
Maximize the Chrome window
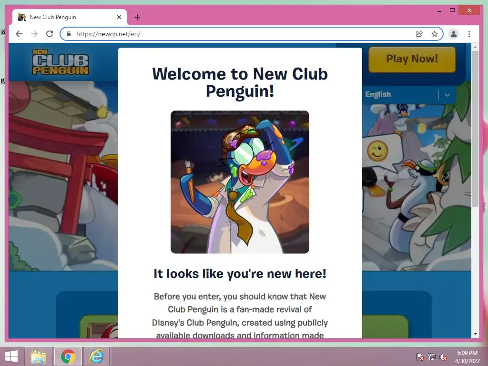tap(452, 10)
